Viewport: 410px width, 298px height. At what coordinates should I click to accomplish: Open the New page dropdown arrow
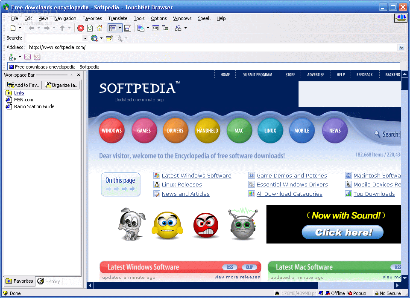[x=20, y=28]
